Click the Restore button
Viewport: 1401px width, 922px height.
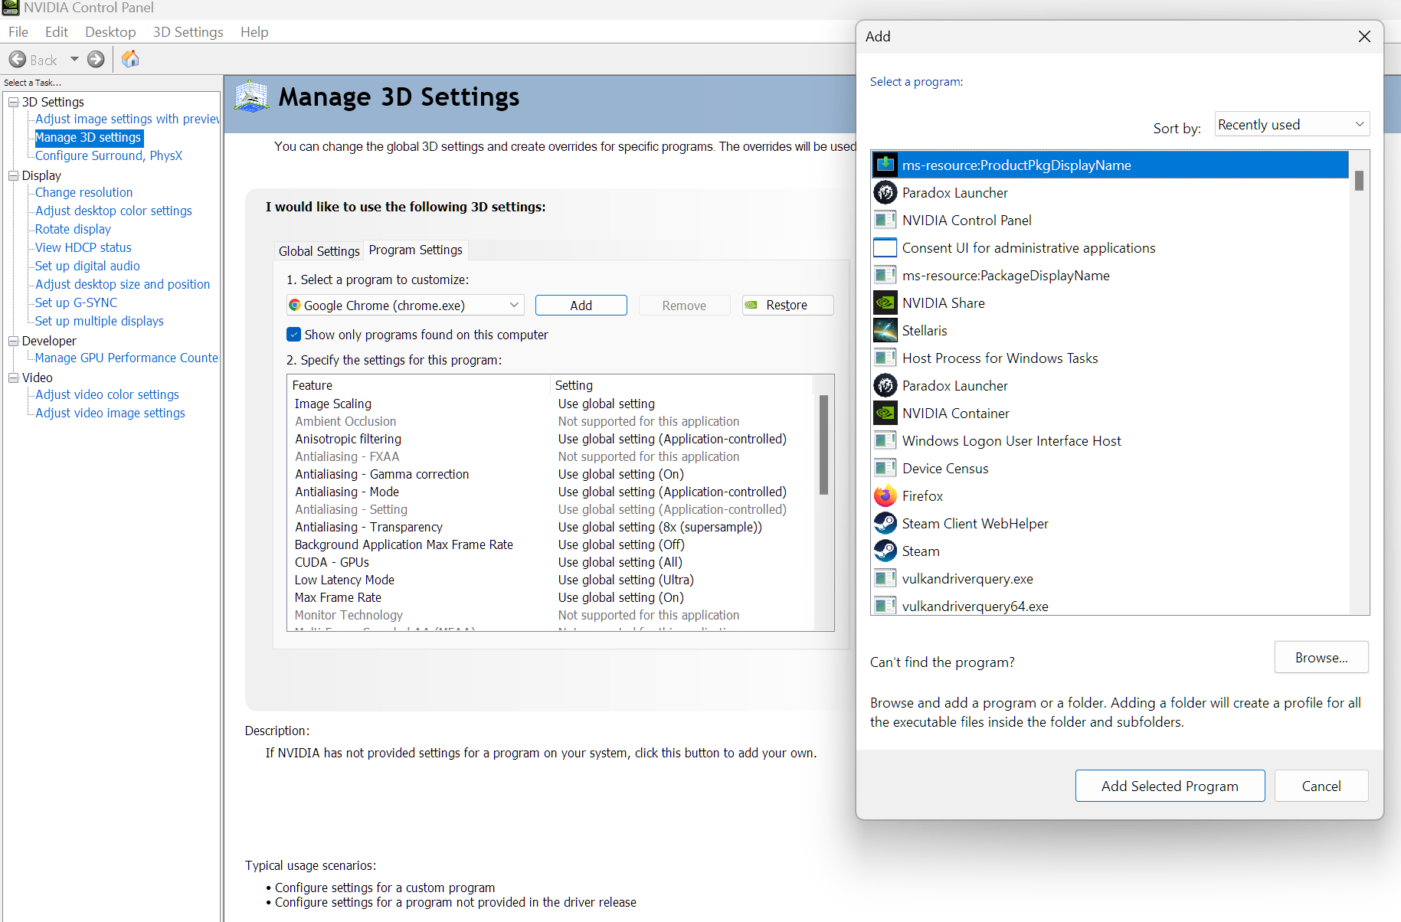788,305
